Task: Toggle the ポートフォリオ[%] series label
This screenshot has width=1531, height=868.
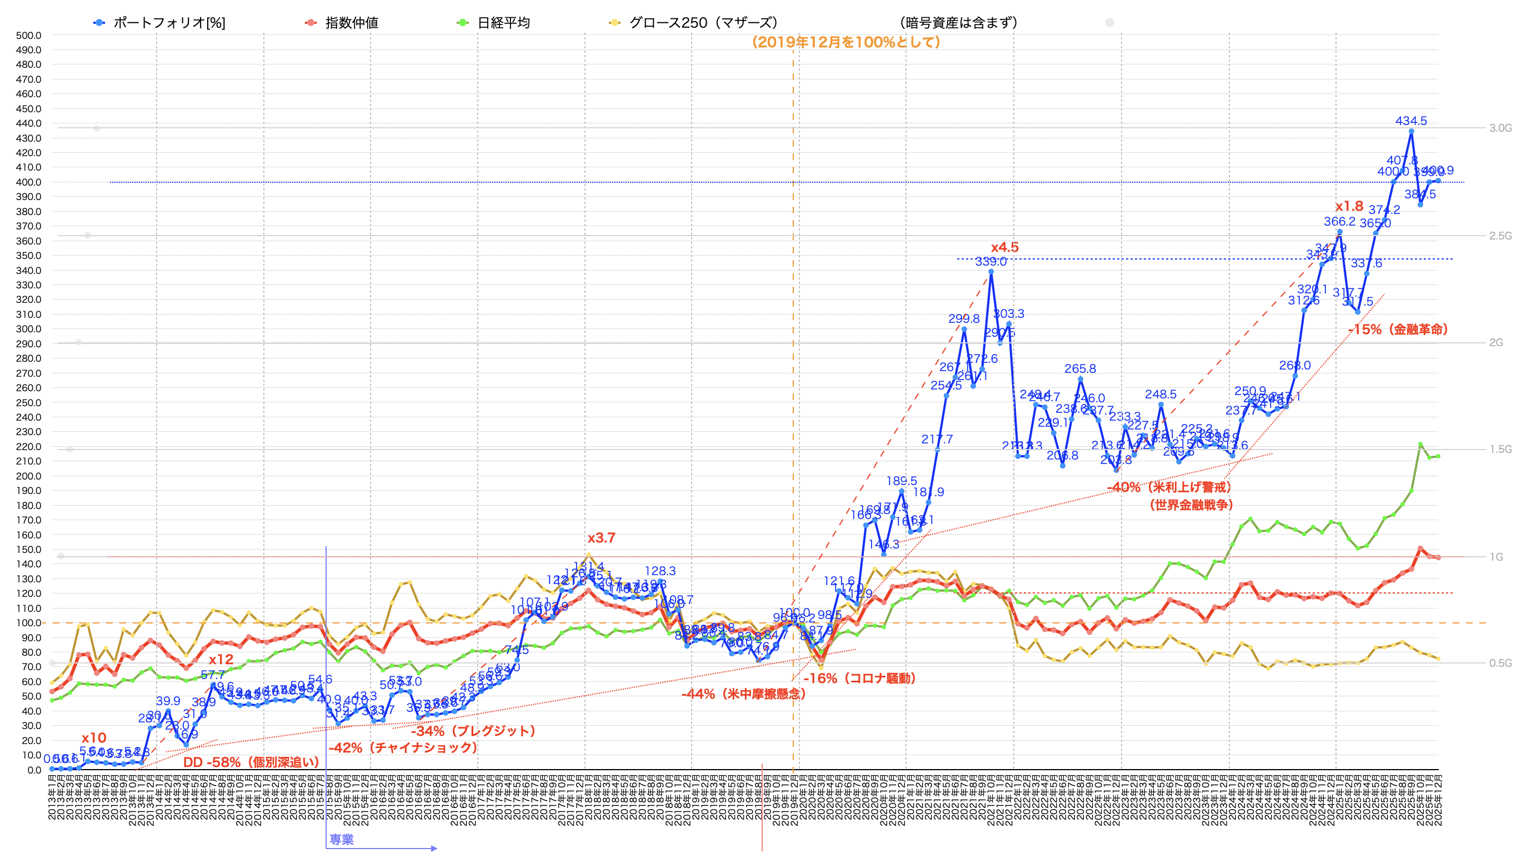Action: pos(169,23)
